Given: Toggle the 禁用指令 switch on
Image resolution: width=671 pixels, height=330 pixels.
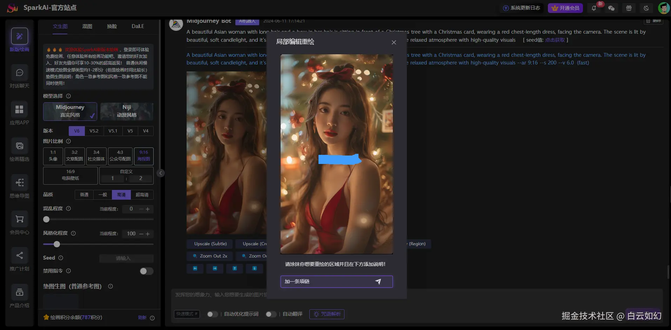Looking at the screenshot, I should point(146,271).
